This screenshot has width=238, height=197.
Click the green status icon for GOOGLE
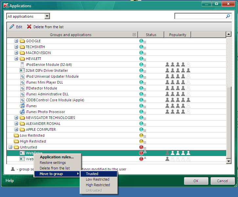[141, 41]
